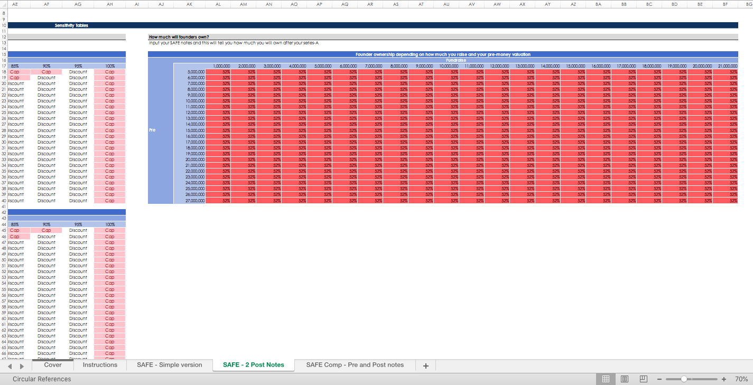Select the 95% header in row 17
Image resolution: width=753 pixels, height=385 pixels.
click(78, 66)
